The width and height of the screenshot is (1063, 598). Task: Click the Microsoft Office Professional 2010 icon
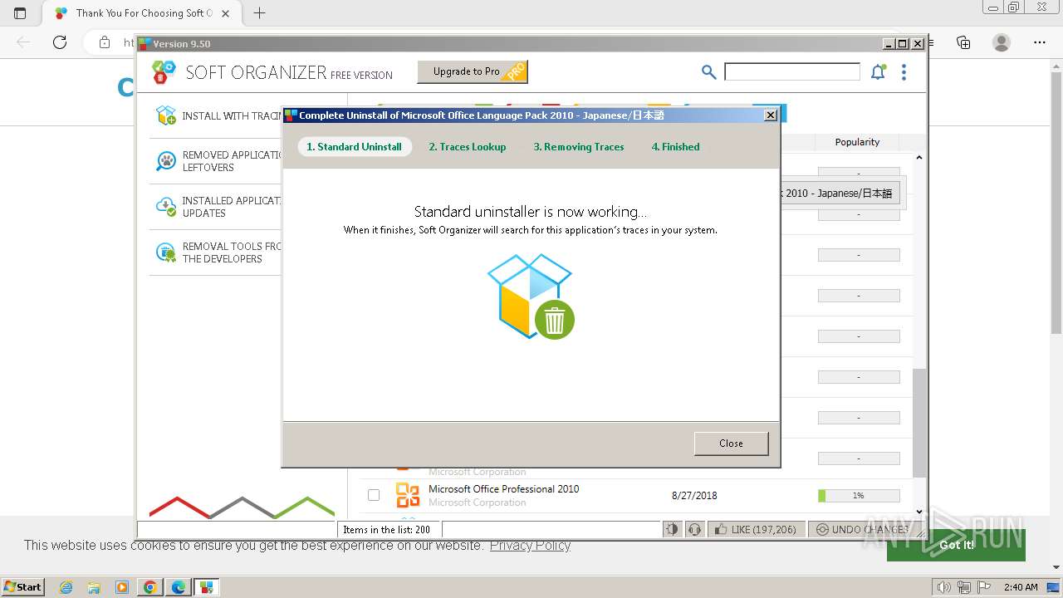pos(407,495)
